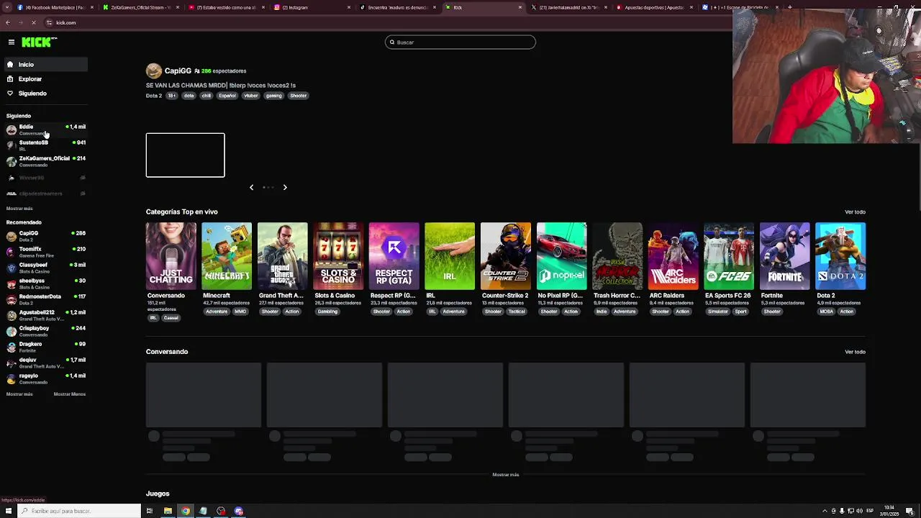The width and height of the screenshot is (921, 518).
Task: Collapse Recomendado list with Mostrar Menos
Action: coord(70,394)
